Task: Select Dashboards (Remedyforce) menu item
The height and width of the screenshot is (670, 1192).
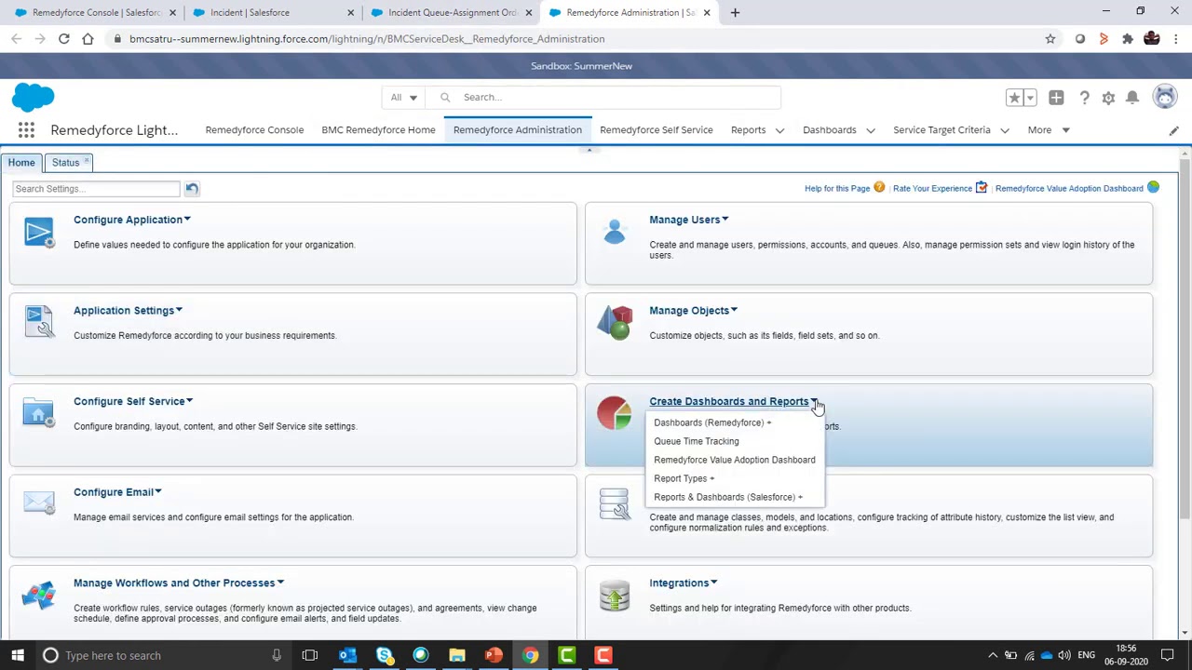Action: [712, 422]
